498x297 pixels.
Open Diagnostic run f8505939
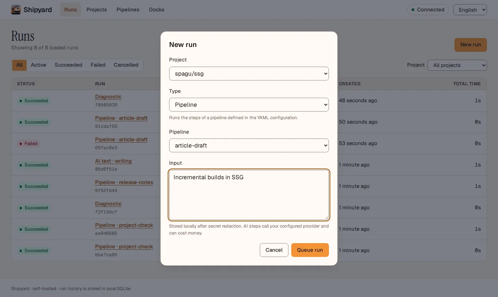pyautogui.click(x=108, y=97)
